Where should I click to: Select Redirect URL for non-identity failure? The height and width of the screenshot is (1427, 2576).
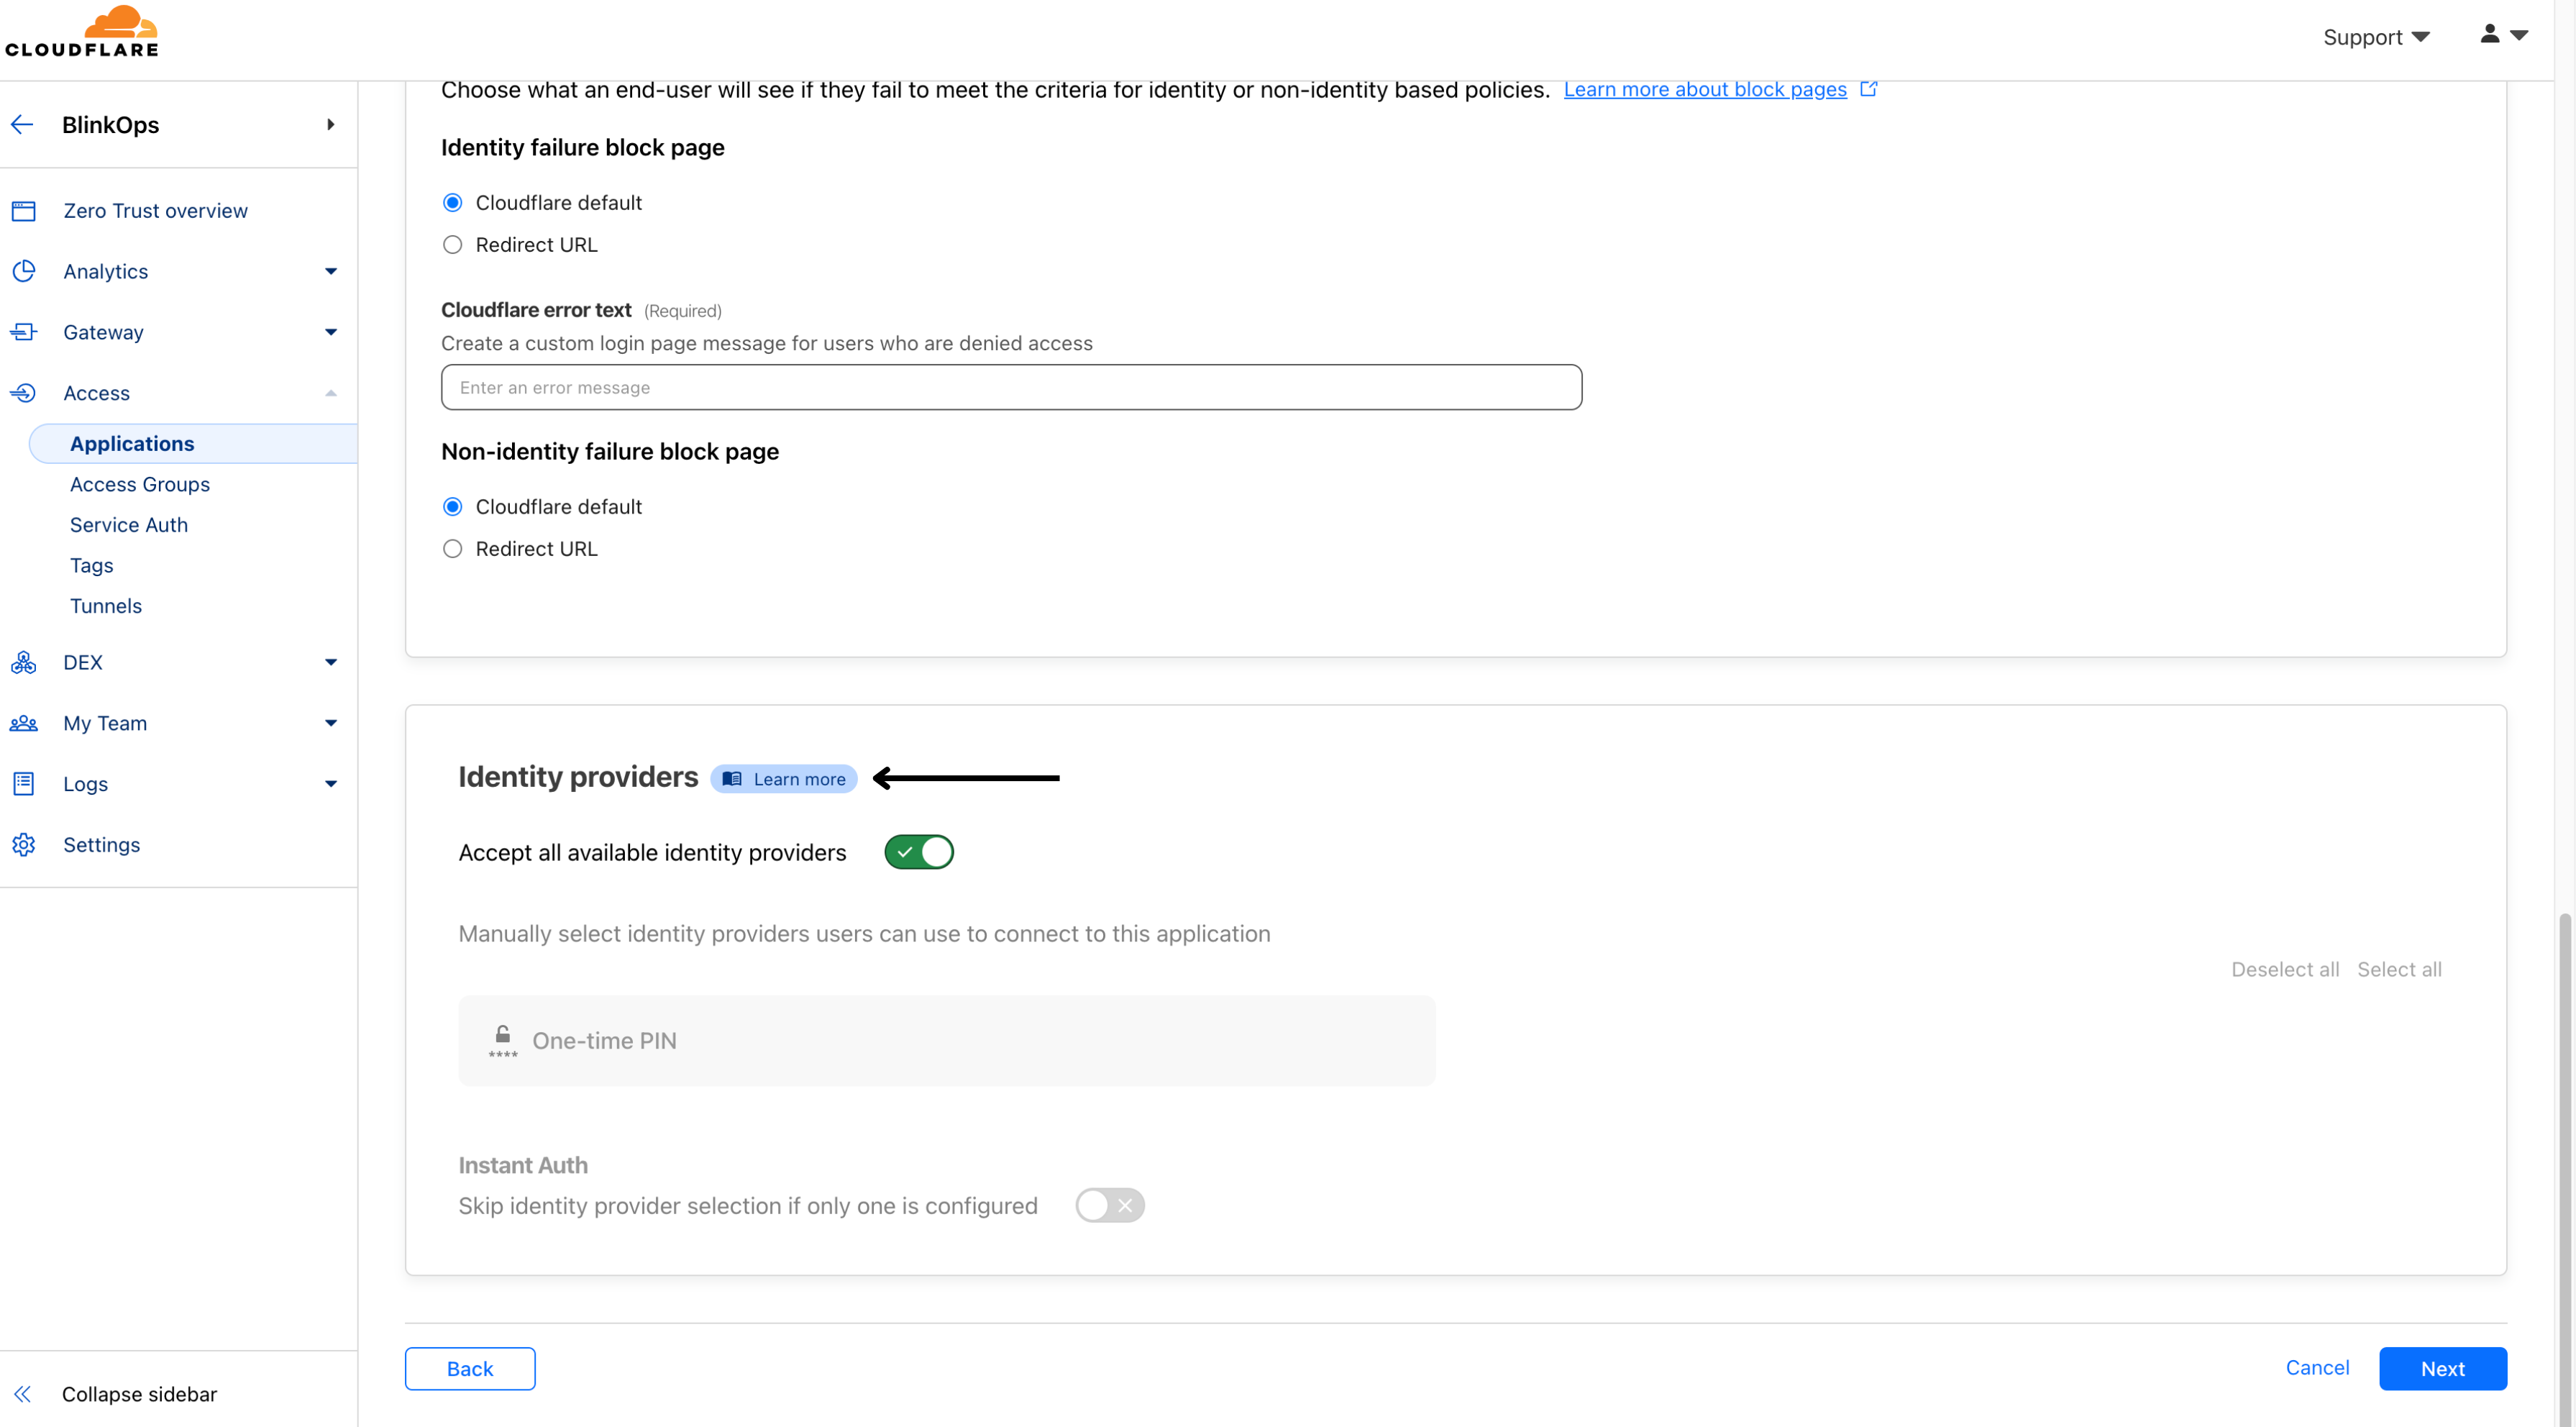(453, 549)
